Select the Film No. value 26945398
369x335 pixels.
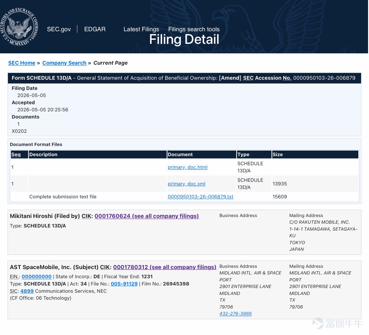tap(176, 284)
